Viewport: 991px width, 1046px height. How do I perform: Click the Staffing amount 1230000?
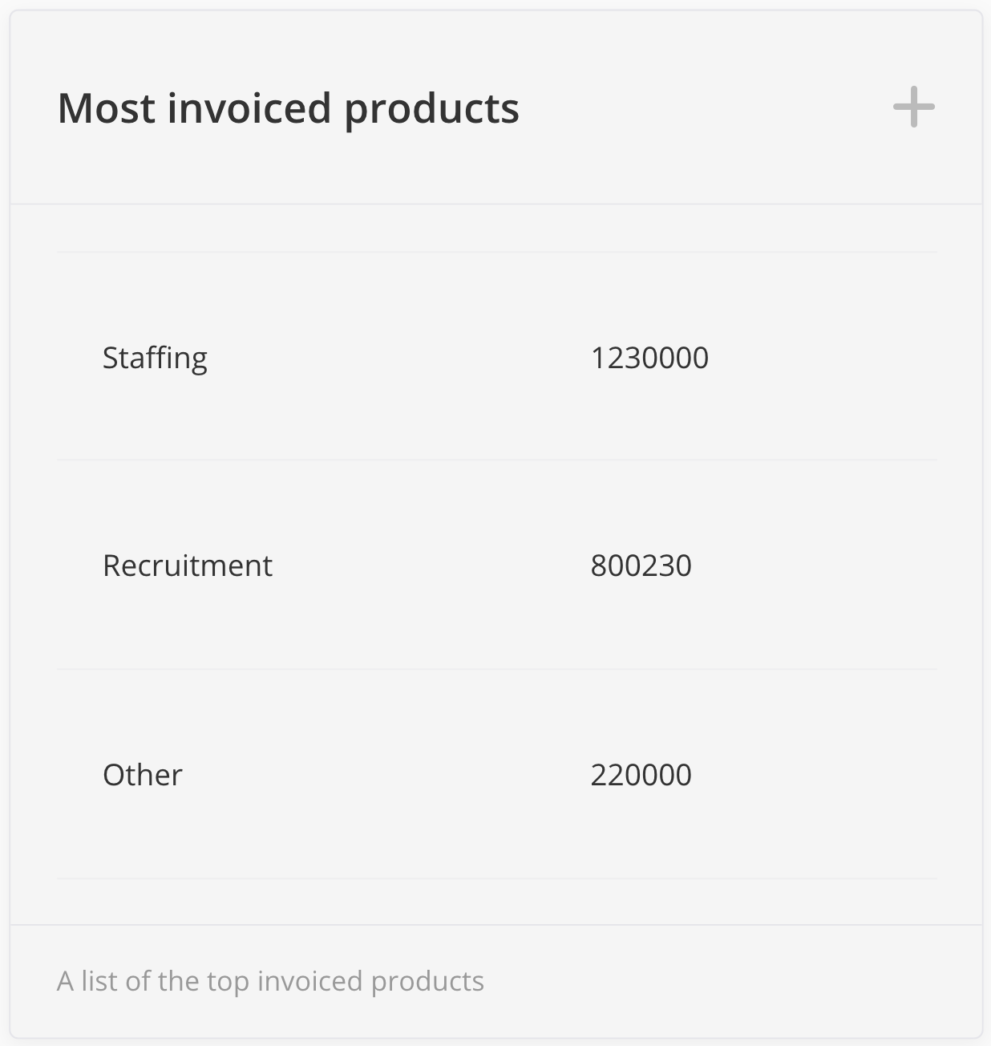[649, 358]
